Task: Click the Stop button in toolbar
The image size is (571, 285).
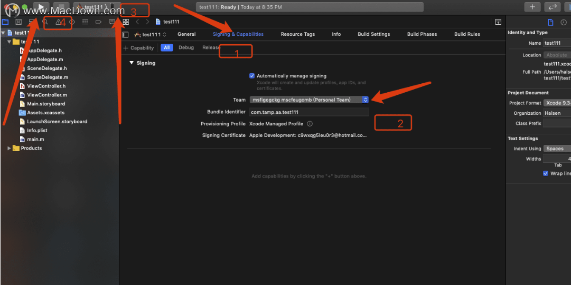Action: coord(61,6)
